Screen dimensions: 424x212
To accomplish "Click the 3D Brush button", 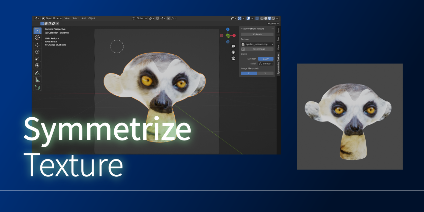I will tap(257, 34).
